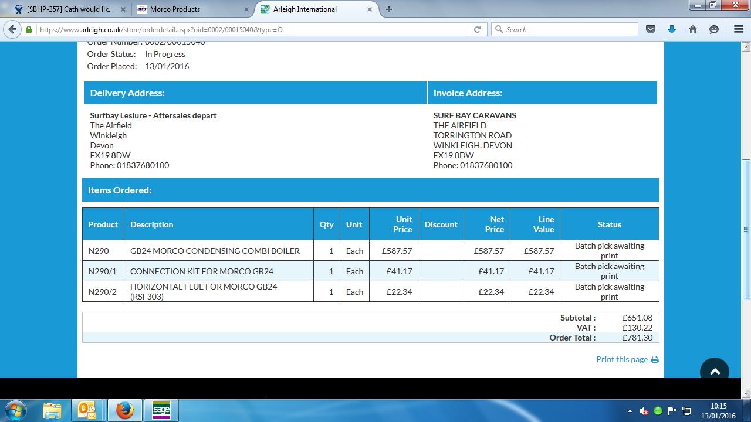Image resolution: width=751 pixels, height=422 pixels.
Task: Go to the Firefox home page
Action: (693, 29)
